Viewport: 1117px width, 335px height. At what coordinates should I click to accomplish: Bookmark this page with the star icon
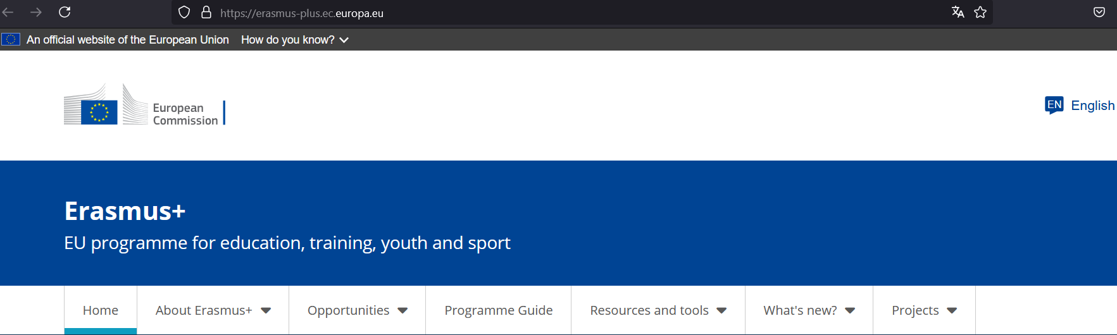[980, 12]
